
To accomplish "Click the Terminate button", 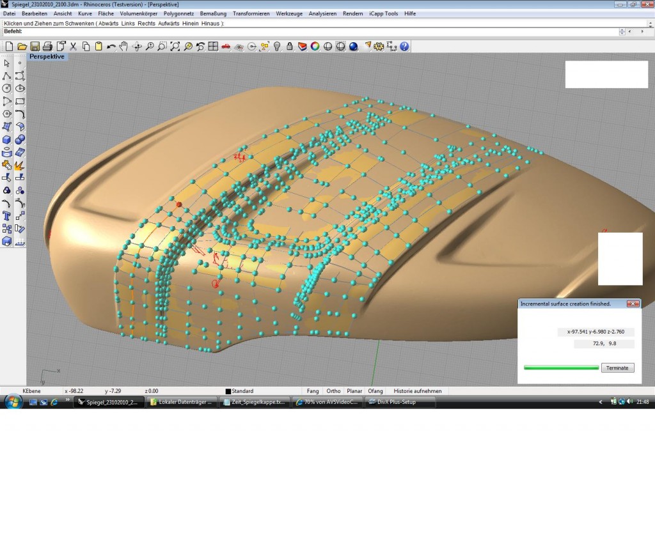I will point(618,368).
